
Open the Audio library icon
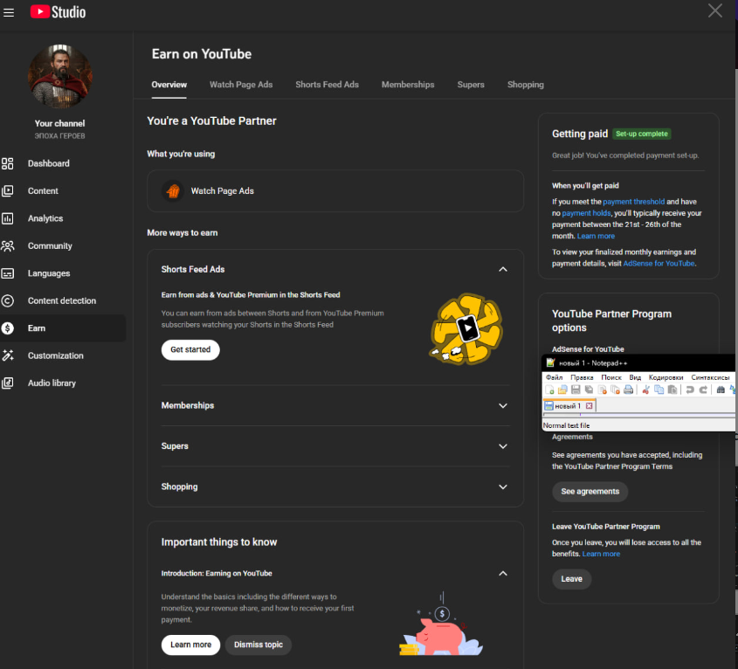tap(8, 383)
